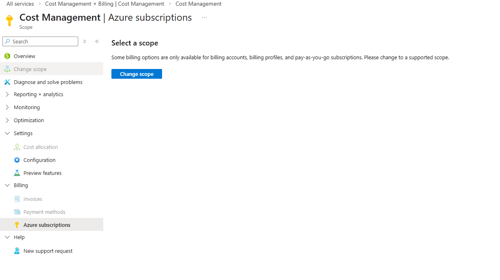500x280 pixels.
Task: Open Payment methods under Billing
Action: (x=51, y=212)
